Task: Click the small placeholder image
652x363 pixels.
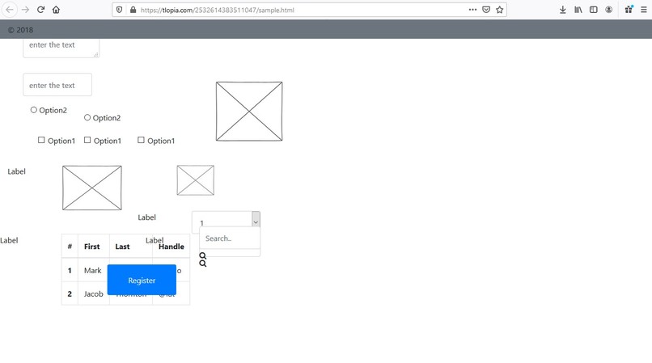Action: tap(196, 180)
